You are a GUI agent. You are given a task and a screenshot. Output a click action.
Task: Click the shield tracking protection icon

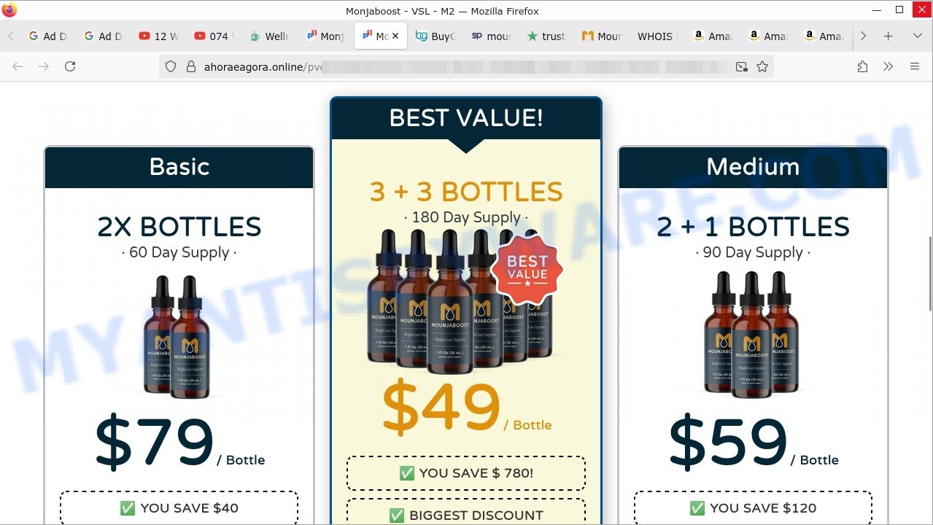[171, 66]
